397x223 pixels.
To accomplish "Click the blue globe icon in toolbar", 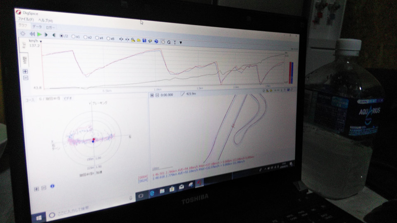I will [156, 41].
